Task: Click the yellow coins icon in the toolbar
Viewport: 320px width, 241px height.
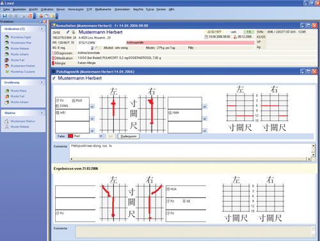Action: point(52,16)
